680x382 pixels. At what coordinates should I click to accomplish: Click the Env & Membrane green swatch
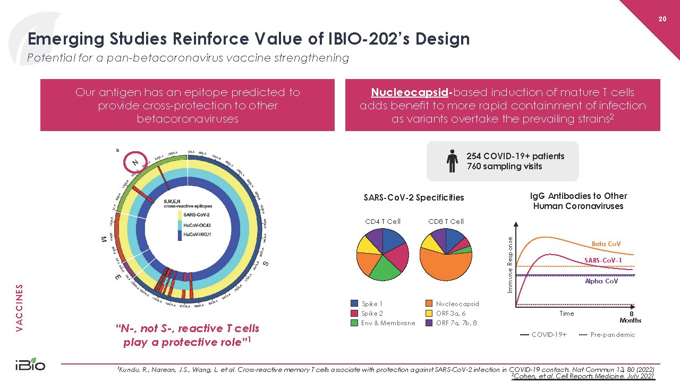pyautogui.click(x=354, y=323)
